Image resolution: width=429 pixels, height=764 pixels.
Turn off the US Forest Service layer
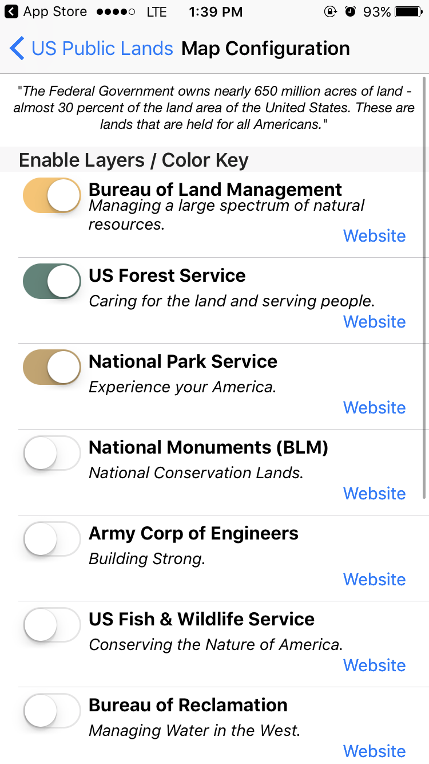52,281
